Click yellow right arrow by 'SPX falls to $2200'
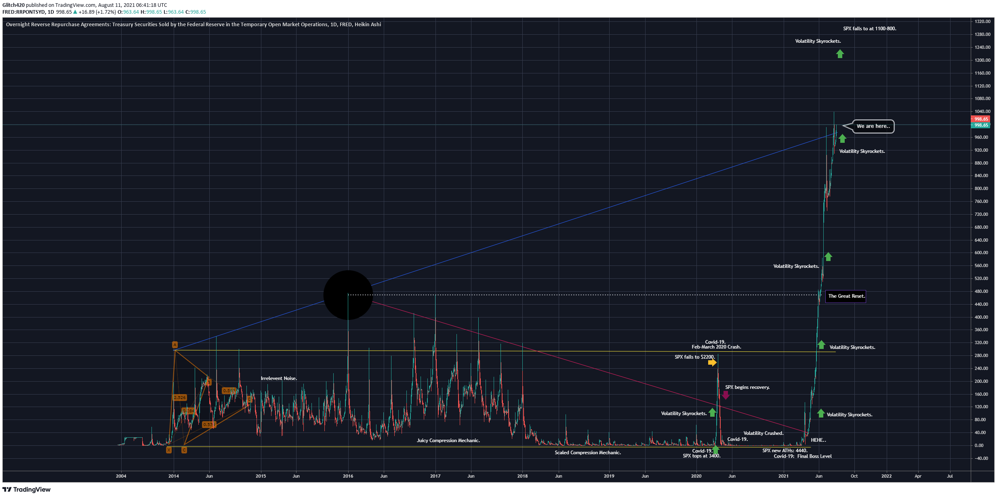 712,363
